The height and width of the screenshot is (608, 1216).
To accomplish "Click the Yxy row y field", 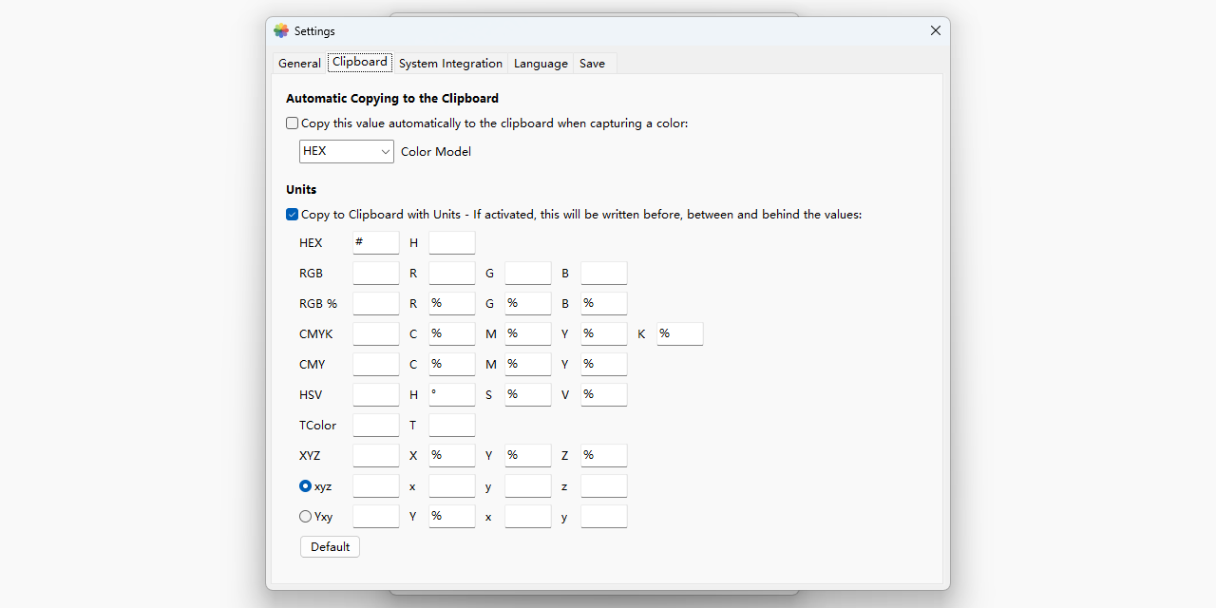I will 604,517.
